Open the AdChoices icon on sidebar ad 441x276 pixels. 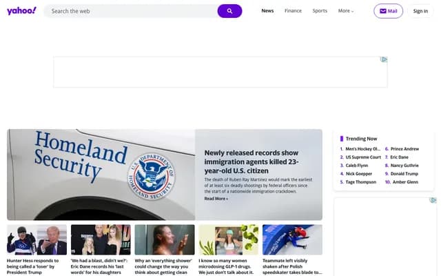433,200
